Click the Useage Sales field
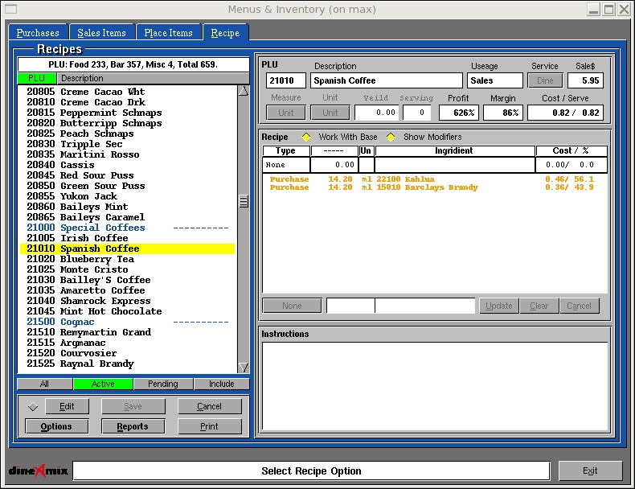Viewport: 635px width, 489px height. [x=495, y=80]
